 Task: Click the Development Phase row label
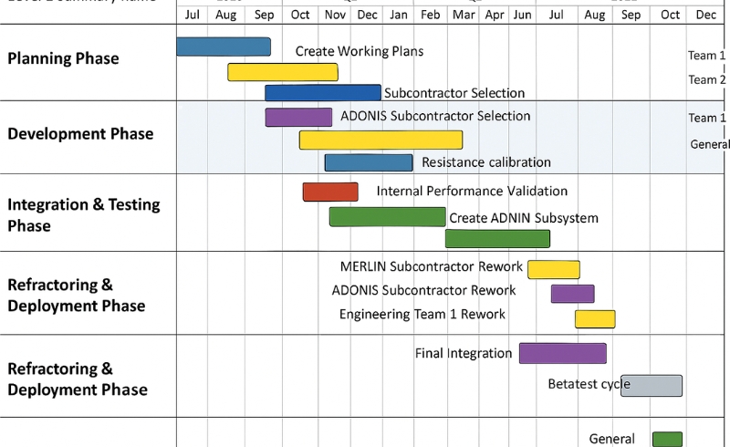pos(80,134)
